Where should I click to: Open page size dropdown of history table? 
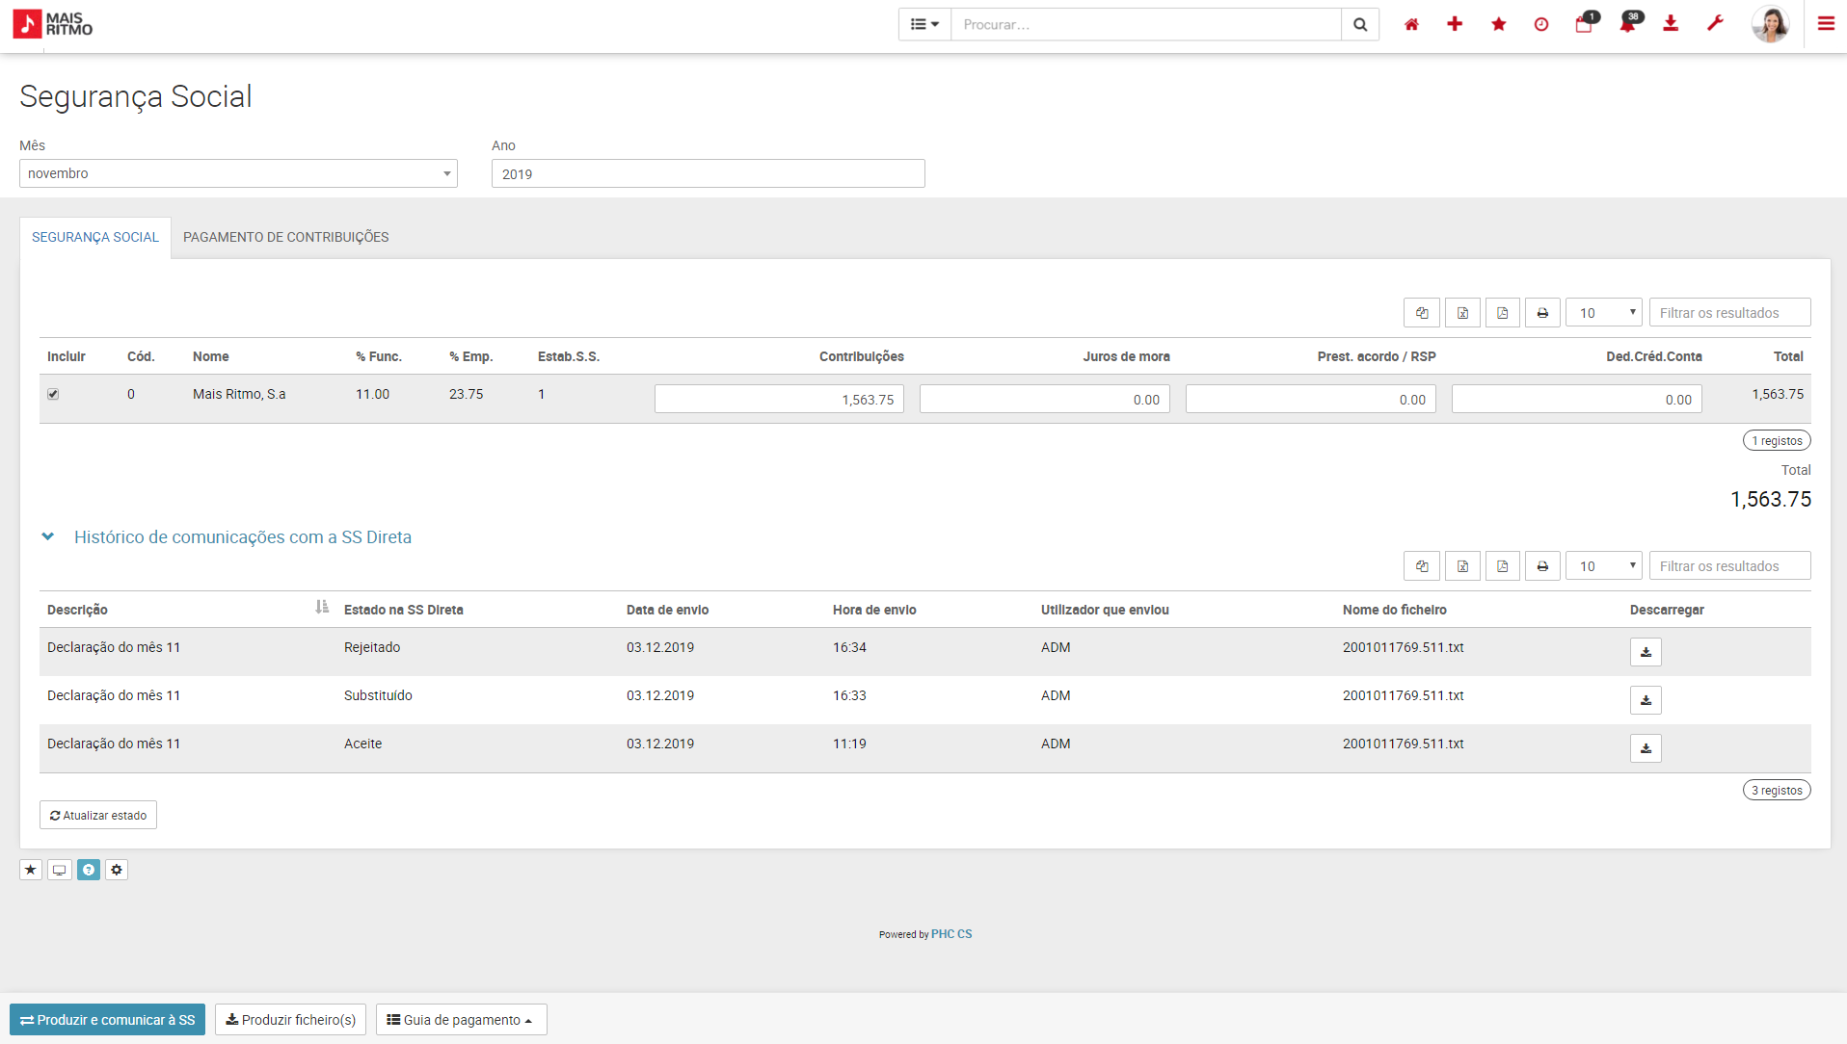point(1604,566)
